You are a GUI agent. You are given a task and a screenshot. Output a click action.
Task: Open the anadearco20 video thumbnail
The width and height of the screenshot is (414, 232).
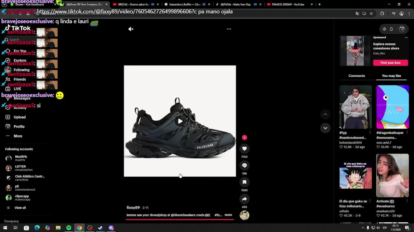tap(393, 175)
